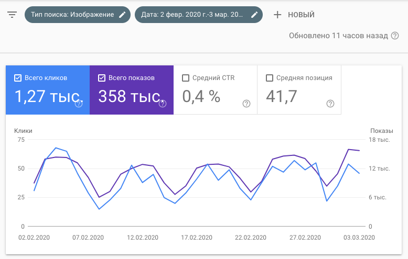Edit the search type filter pencil icon
Image resolution: width=408 pixels, height=259 pixels.
tap(122, 15)
